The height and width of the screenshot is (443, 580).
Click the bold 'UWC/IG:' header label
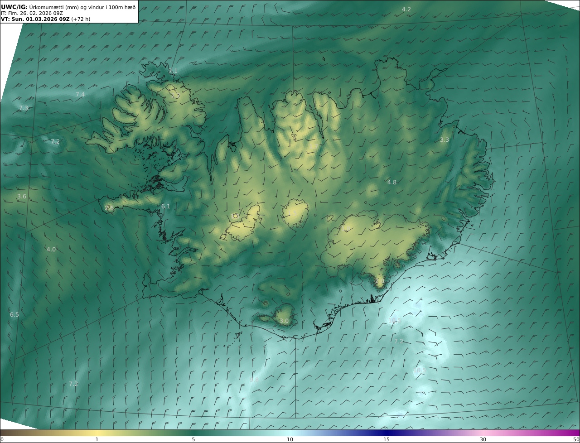click(x=14, y=7)
